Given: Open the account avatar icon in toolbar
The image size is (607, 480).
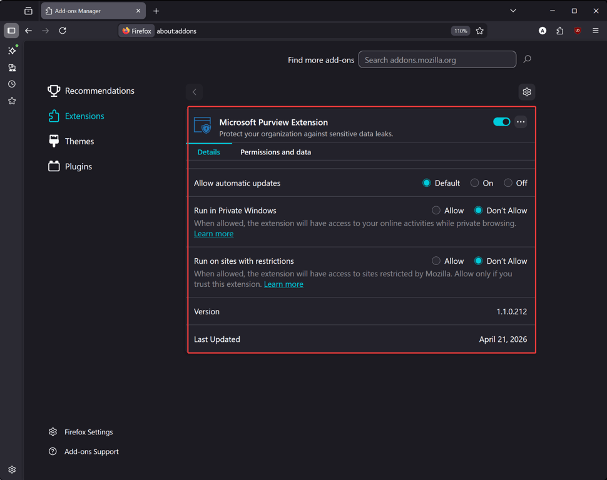Looking at the screenshot, I should tap(543, 31).
